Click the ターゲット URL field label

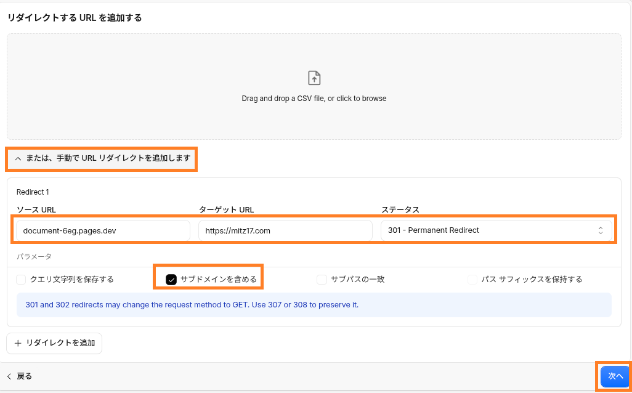pyautogui.click(x=226, y=209)
